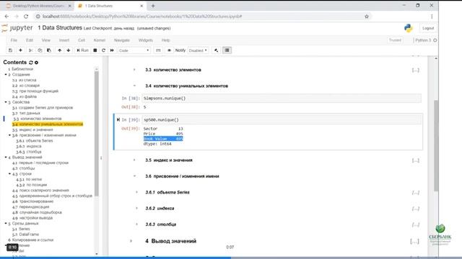Go to 2.1 из списка in contents
Screen dimensions: 462x259
24,80
